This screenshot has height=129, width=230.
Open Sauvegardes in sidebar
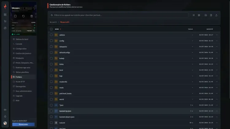click(24, 87)
